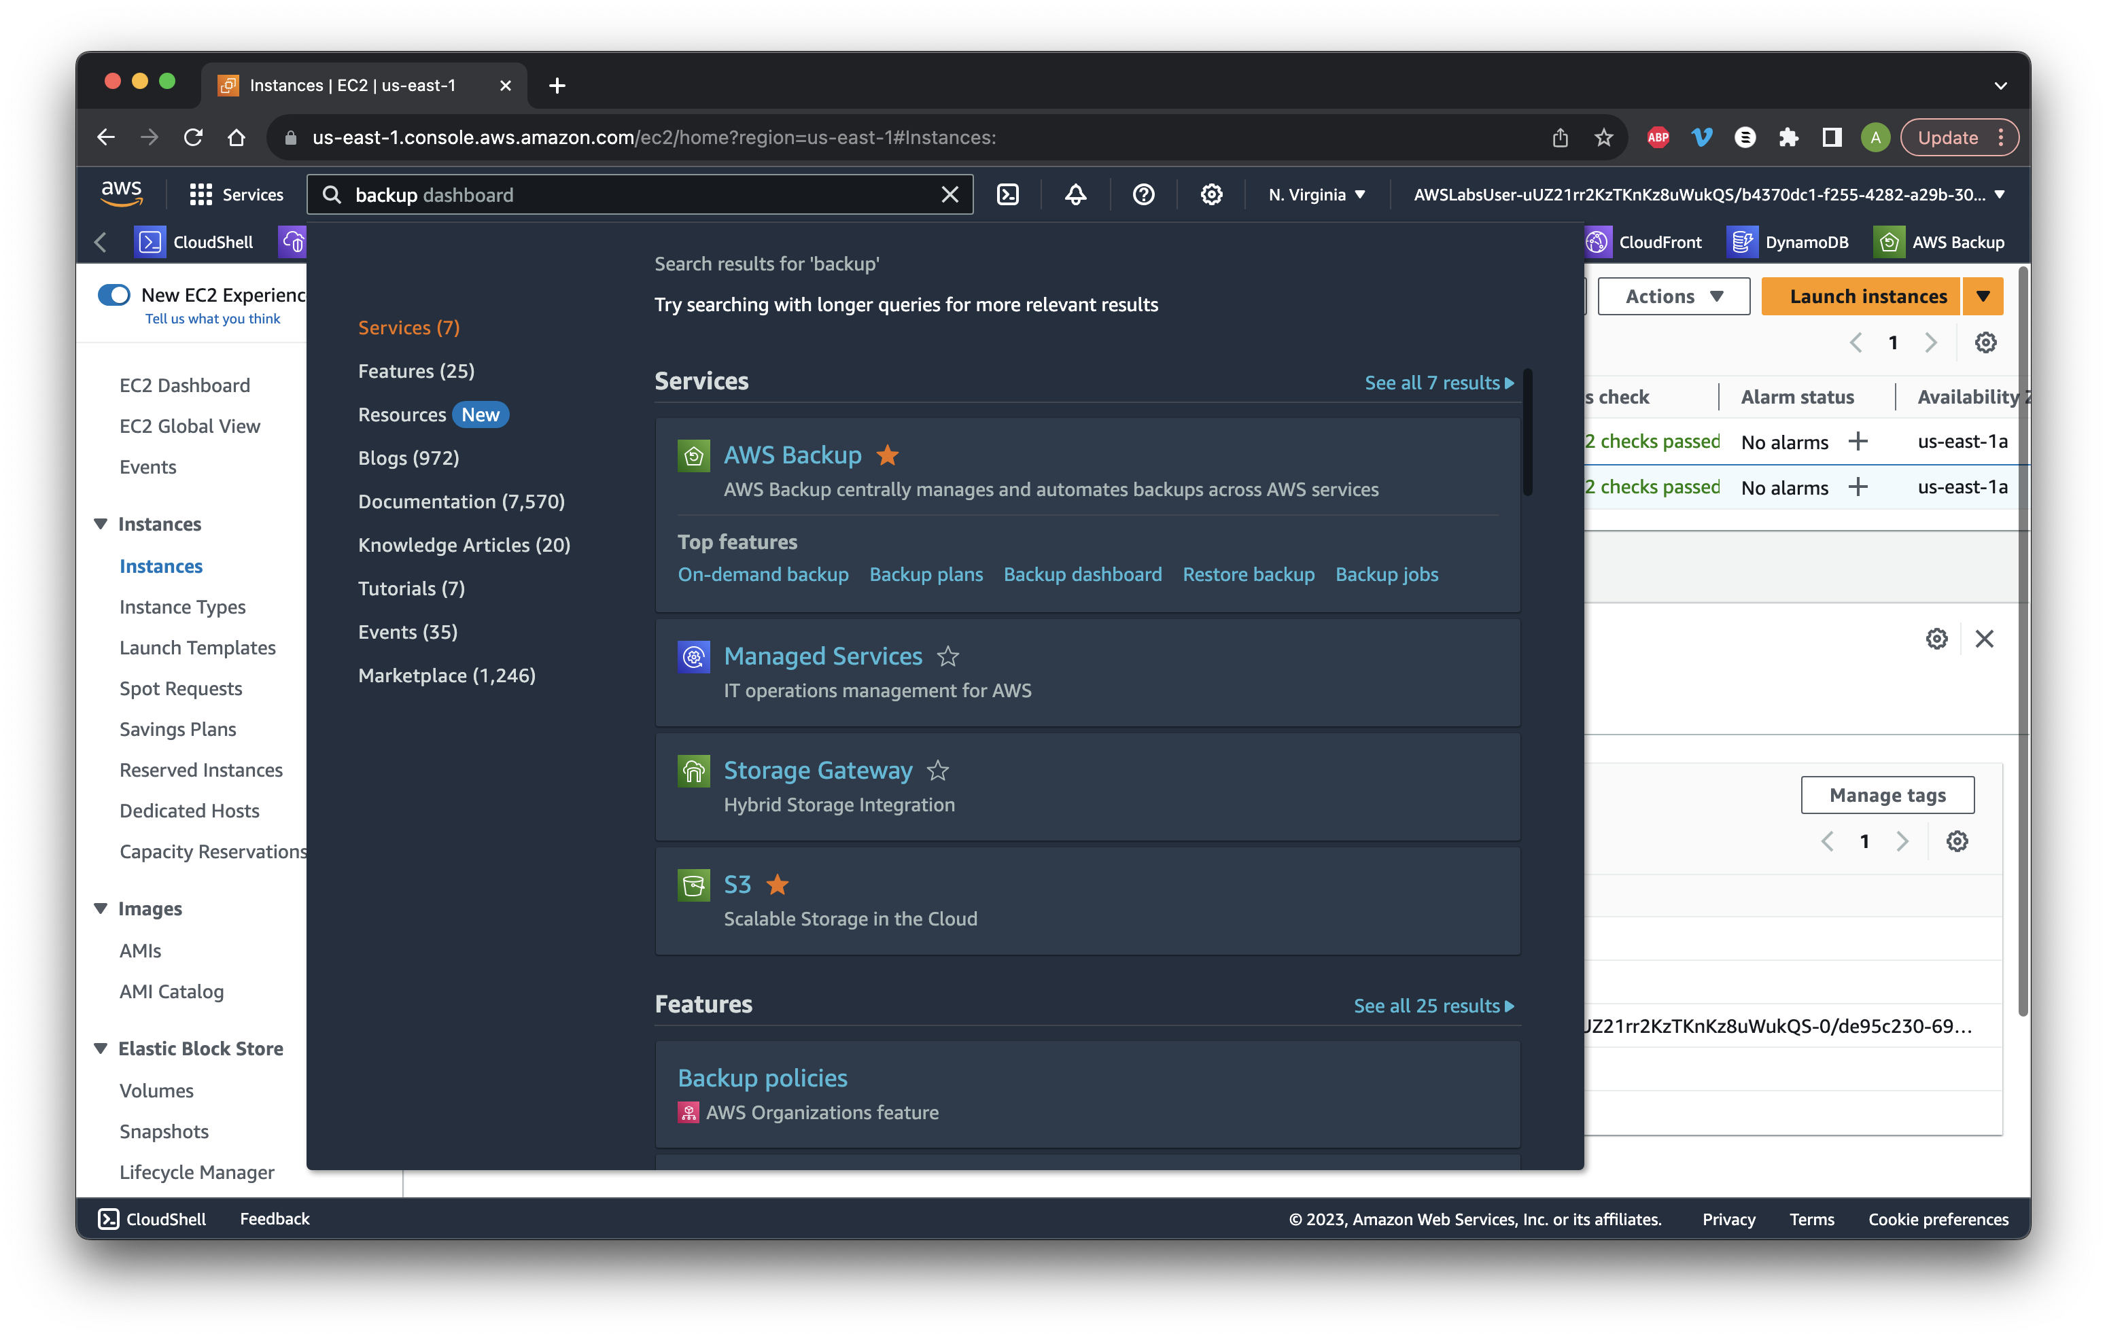Open a new browser tab
The width and height of the screenshot is (2107, 1340).
pos(557,86)
